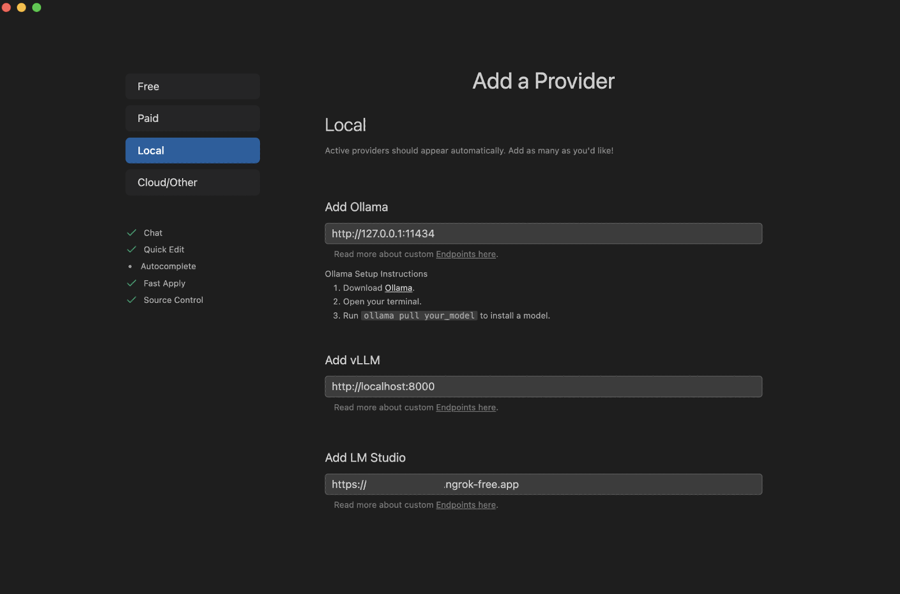Click the Autocomplete feature label

(x=168, y=267)
